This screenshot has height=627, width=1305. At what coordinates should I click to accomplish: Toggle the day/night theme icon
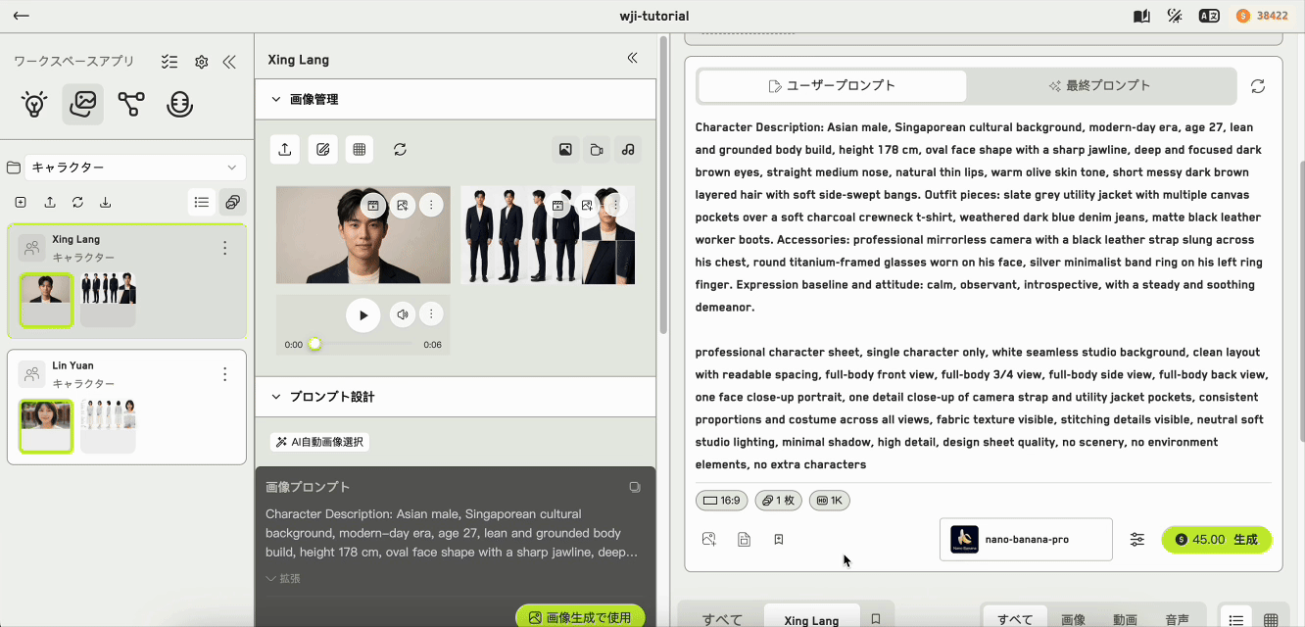pos(1175,16)
